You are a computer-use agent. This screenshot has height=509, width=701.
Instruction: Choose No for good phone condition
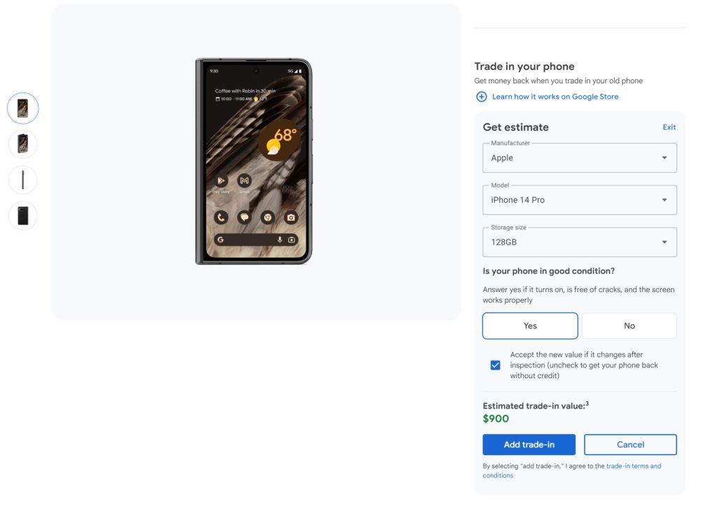coord(629,326)
